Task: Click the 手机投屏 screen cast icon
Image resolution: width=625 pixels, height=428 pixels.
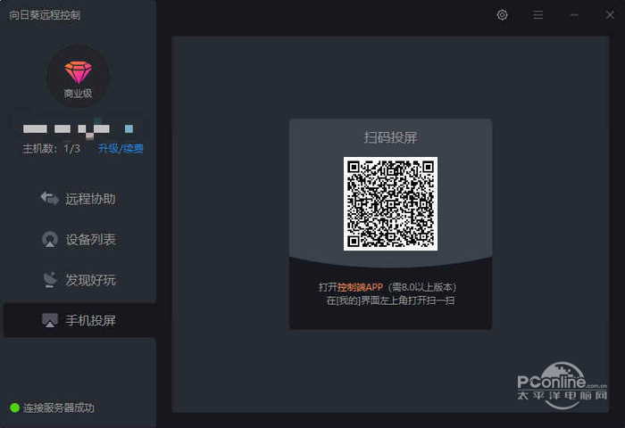Action: click(x=50, y=320)
